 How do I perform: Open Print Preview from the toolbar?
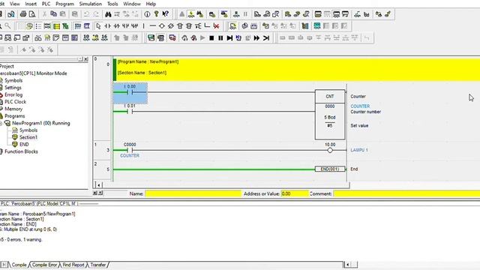[x=31, y=14]
